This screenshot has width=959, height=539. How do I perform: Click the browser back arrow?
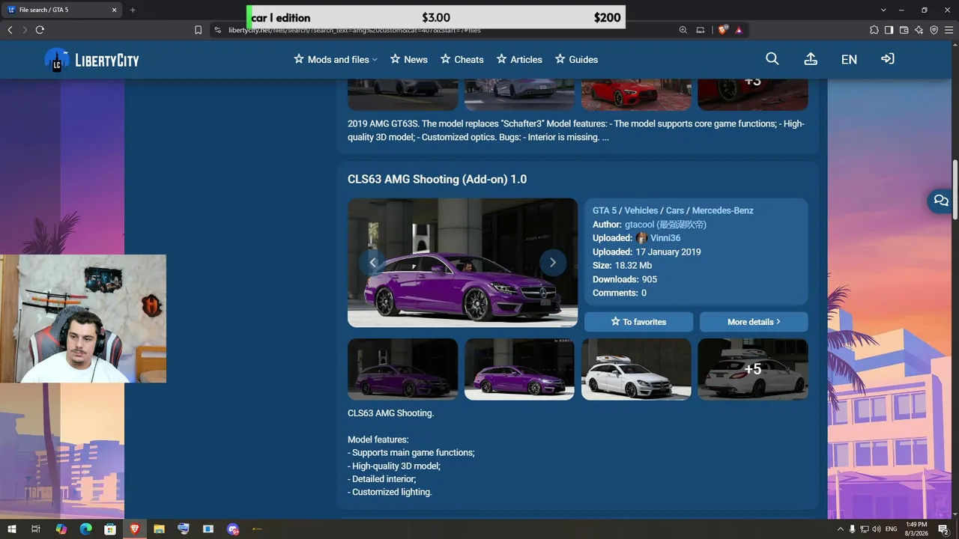tap(10, 30)
